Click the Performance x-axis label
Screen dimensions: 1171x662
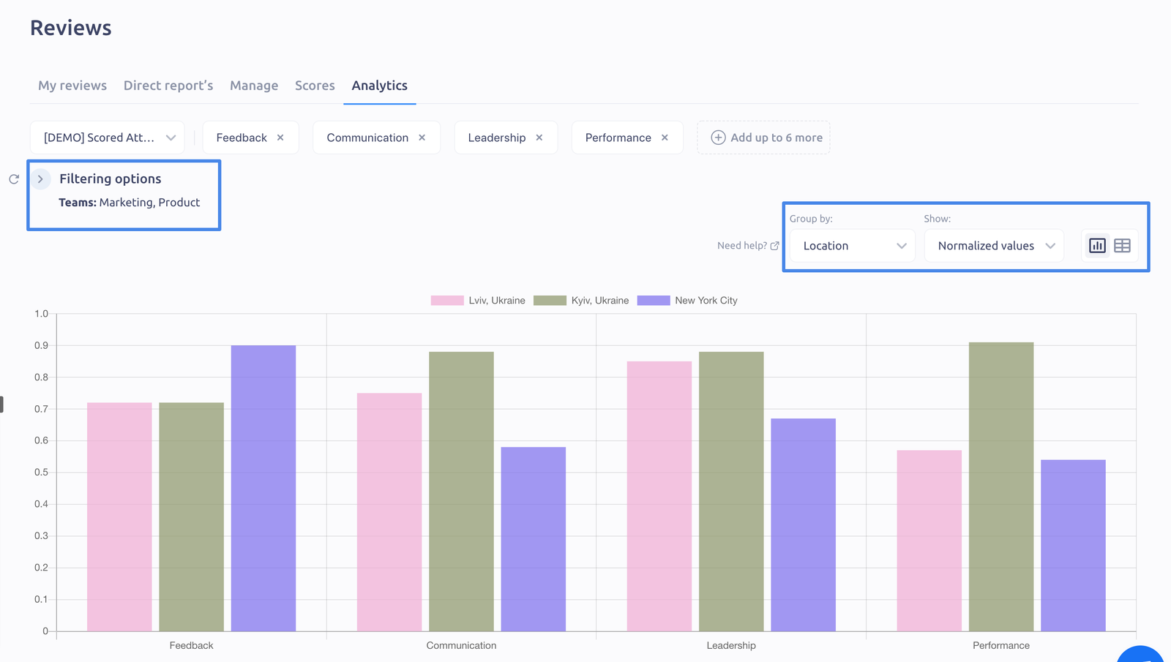(1001, 645)
